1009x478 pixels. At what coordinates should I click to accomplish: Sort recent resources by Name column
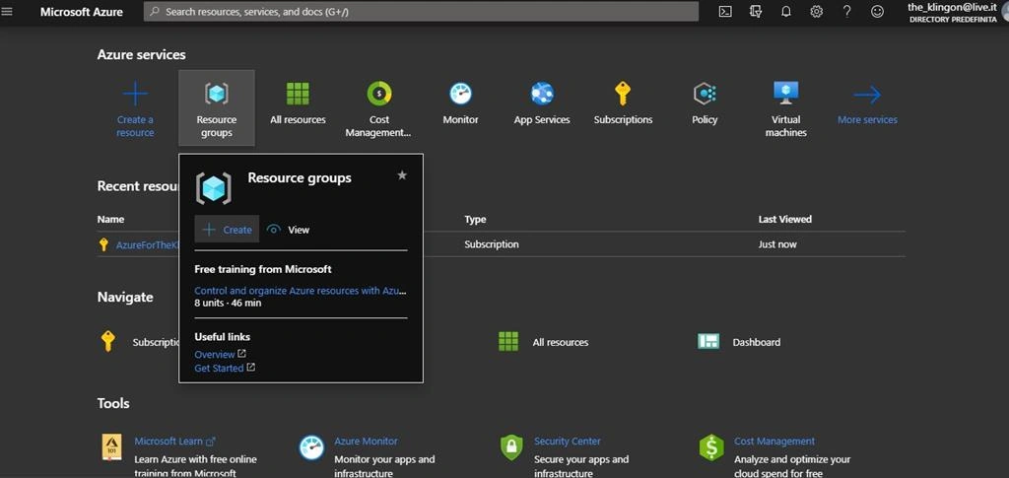(x=110, y=220)
